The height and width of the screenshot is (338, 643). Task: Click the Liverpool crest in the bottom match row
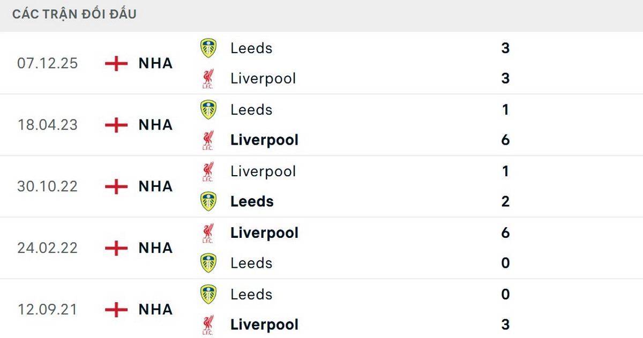coord(208,325)
